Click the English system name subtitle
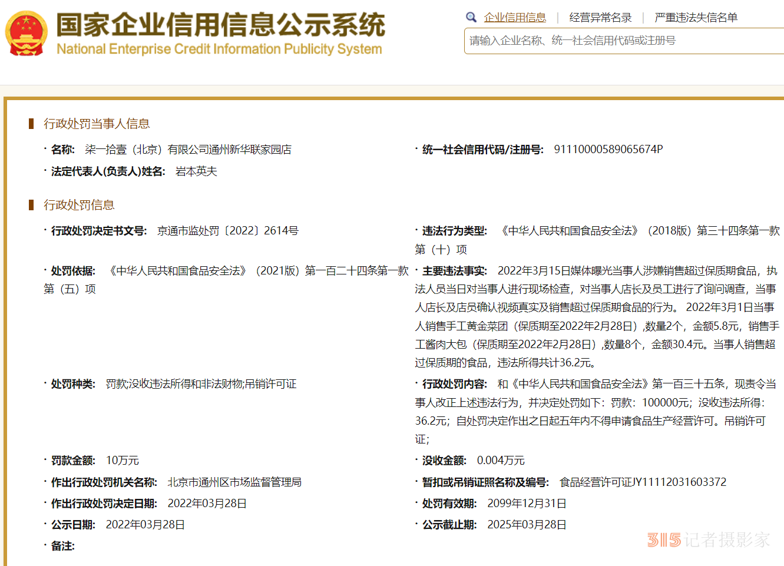784x566 pixels. tap(219, 49)
